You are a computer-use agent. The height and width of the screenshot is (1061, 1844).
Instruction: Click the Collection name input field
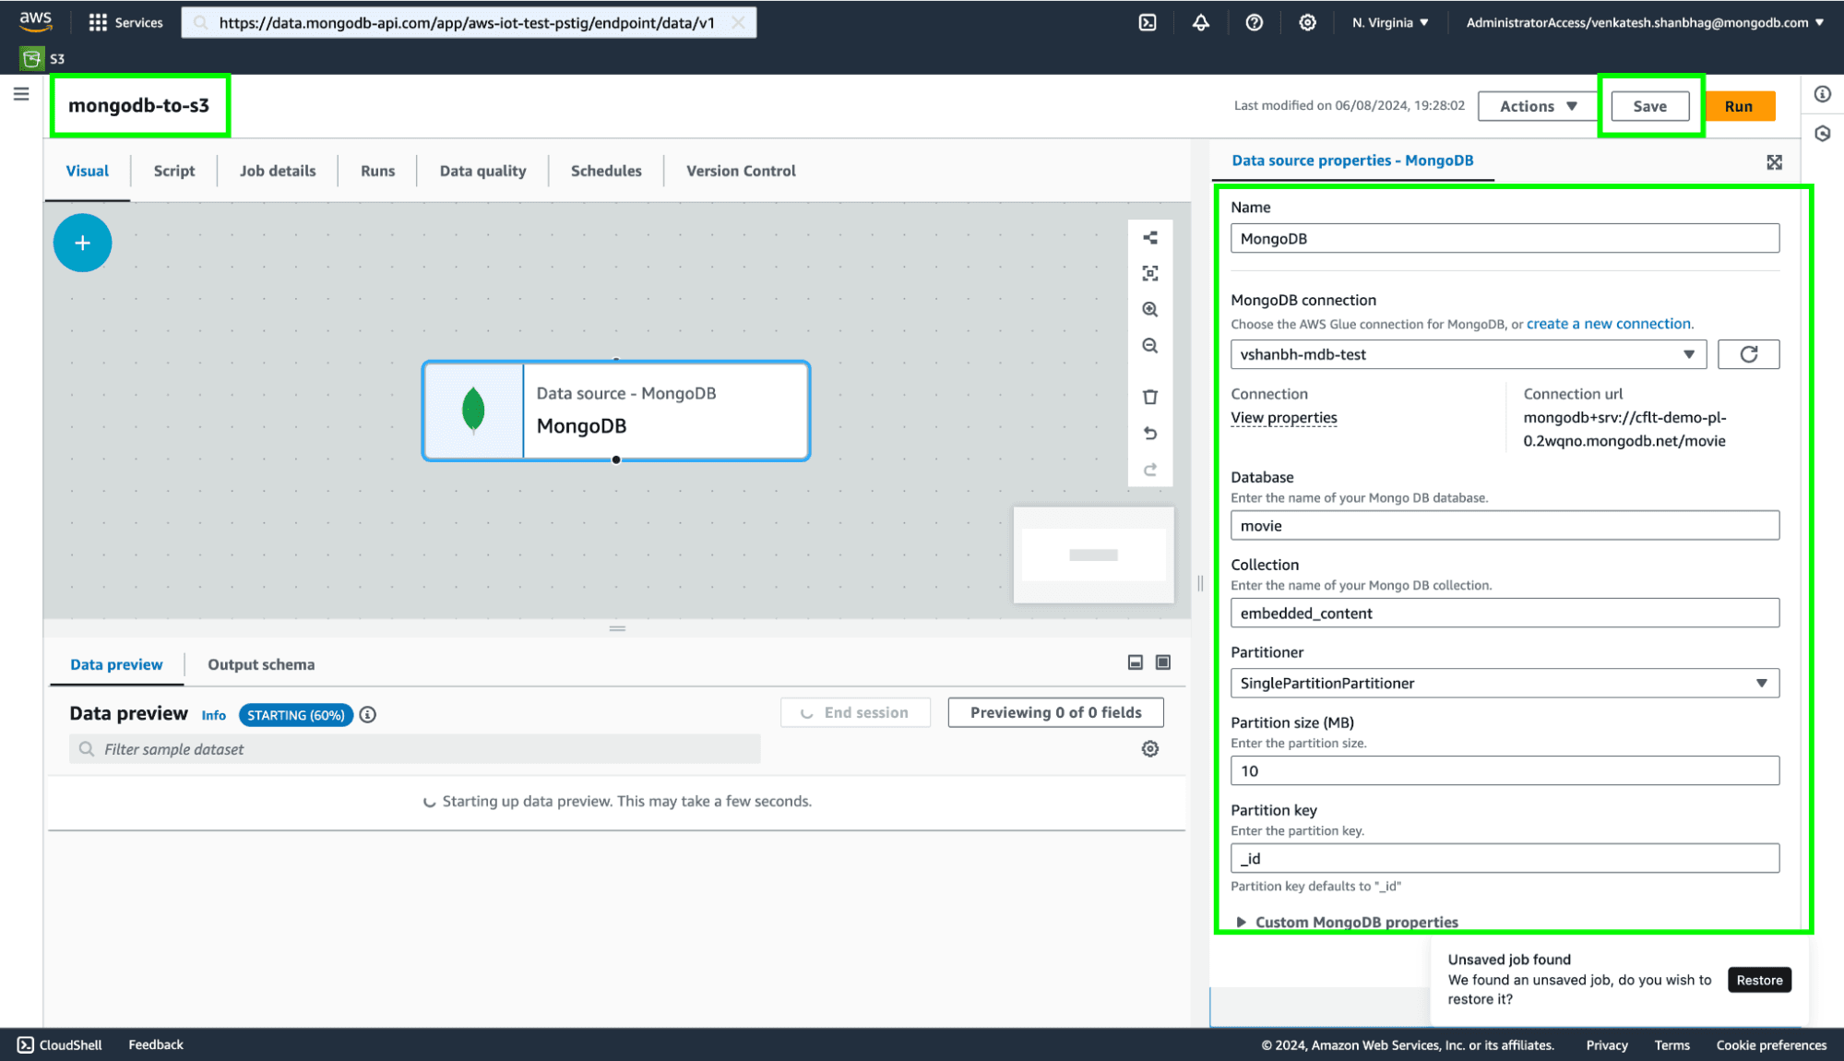pyautogui.click(x=1504, y=614)
